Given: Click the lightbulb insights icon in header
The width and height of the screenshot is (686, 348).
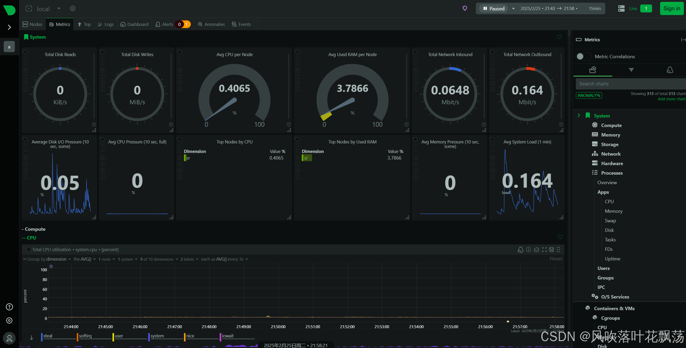Looking at the screenshot, I should point(465,8).
